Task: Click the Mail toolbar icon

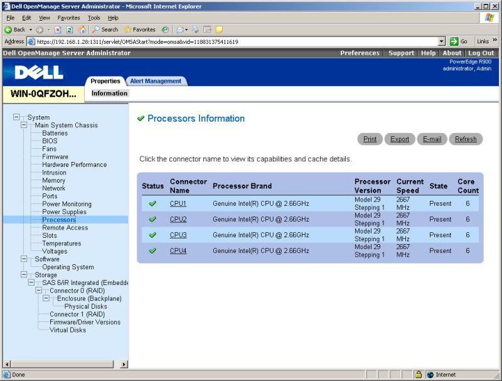Action: 180,30
